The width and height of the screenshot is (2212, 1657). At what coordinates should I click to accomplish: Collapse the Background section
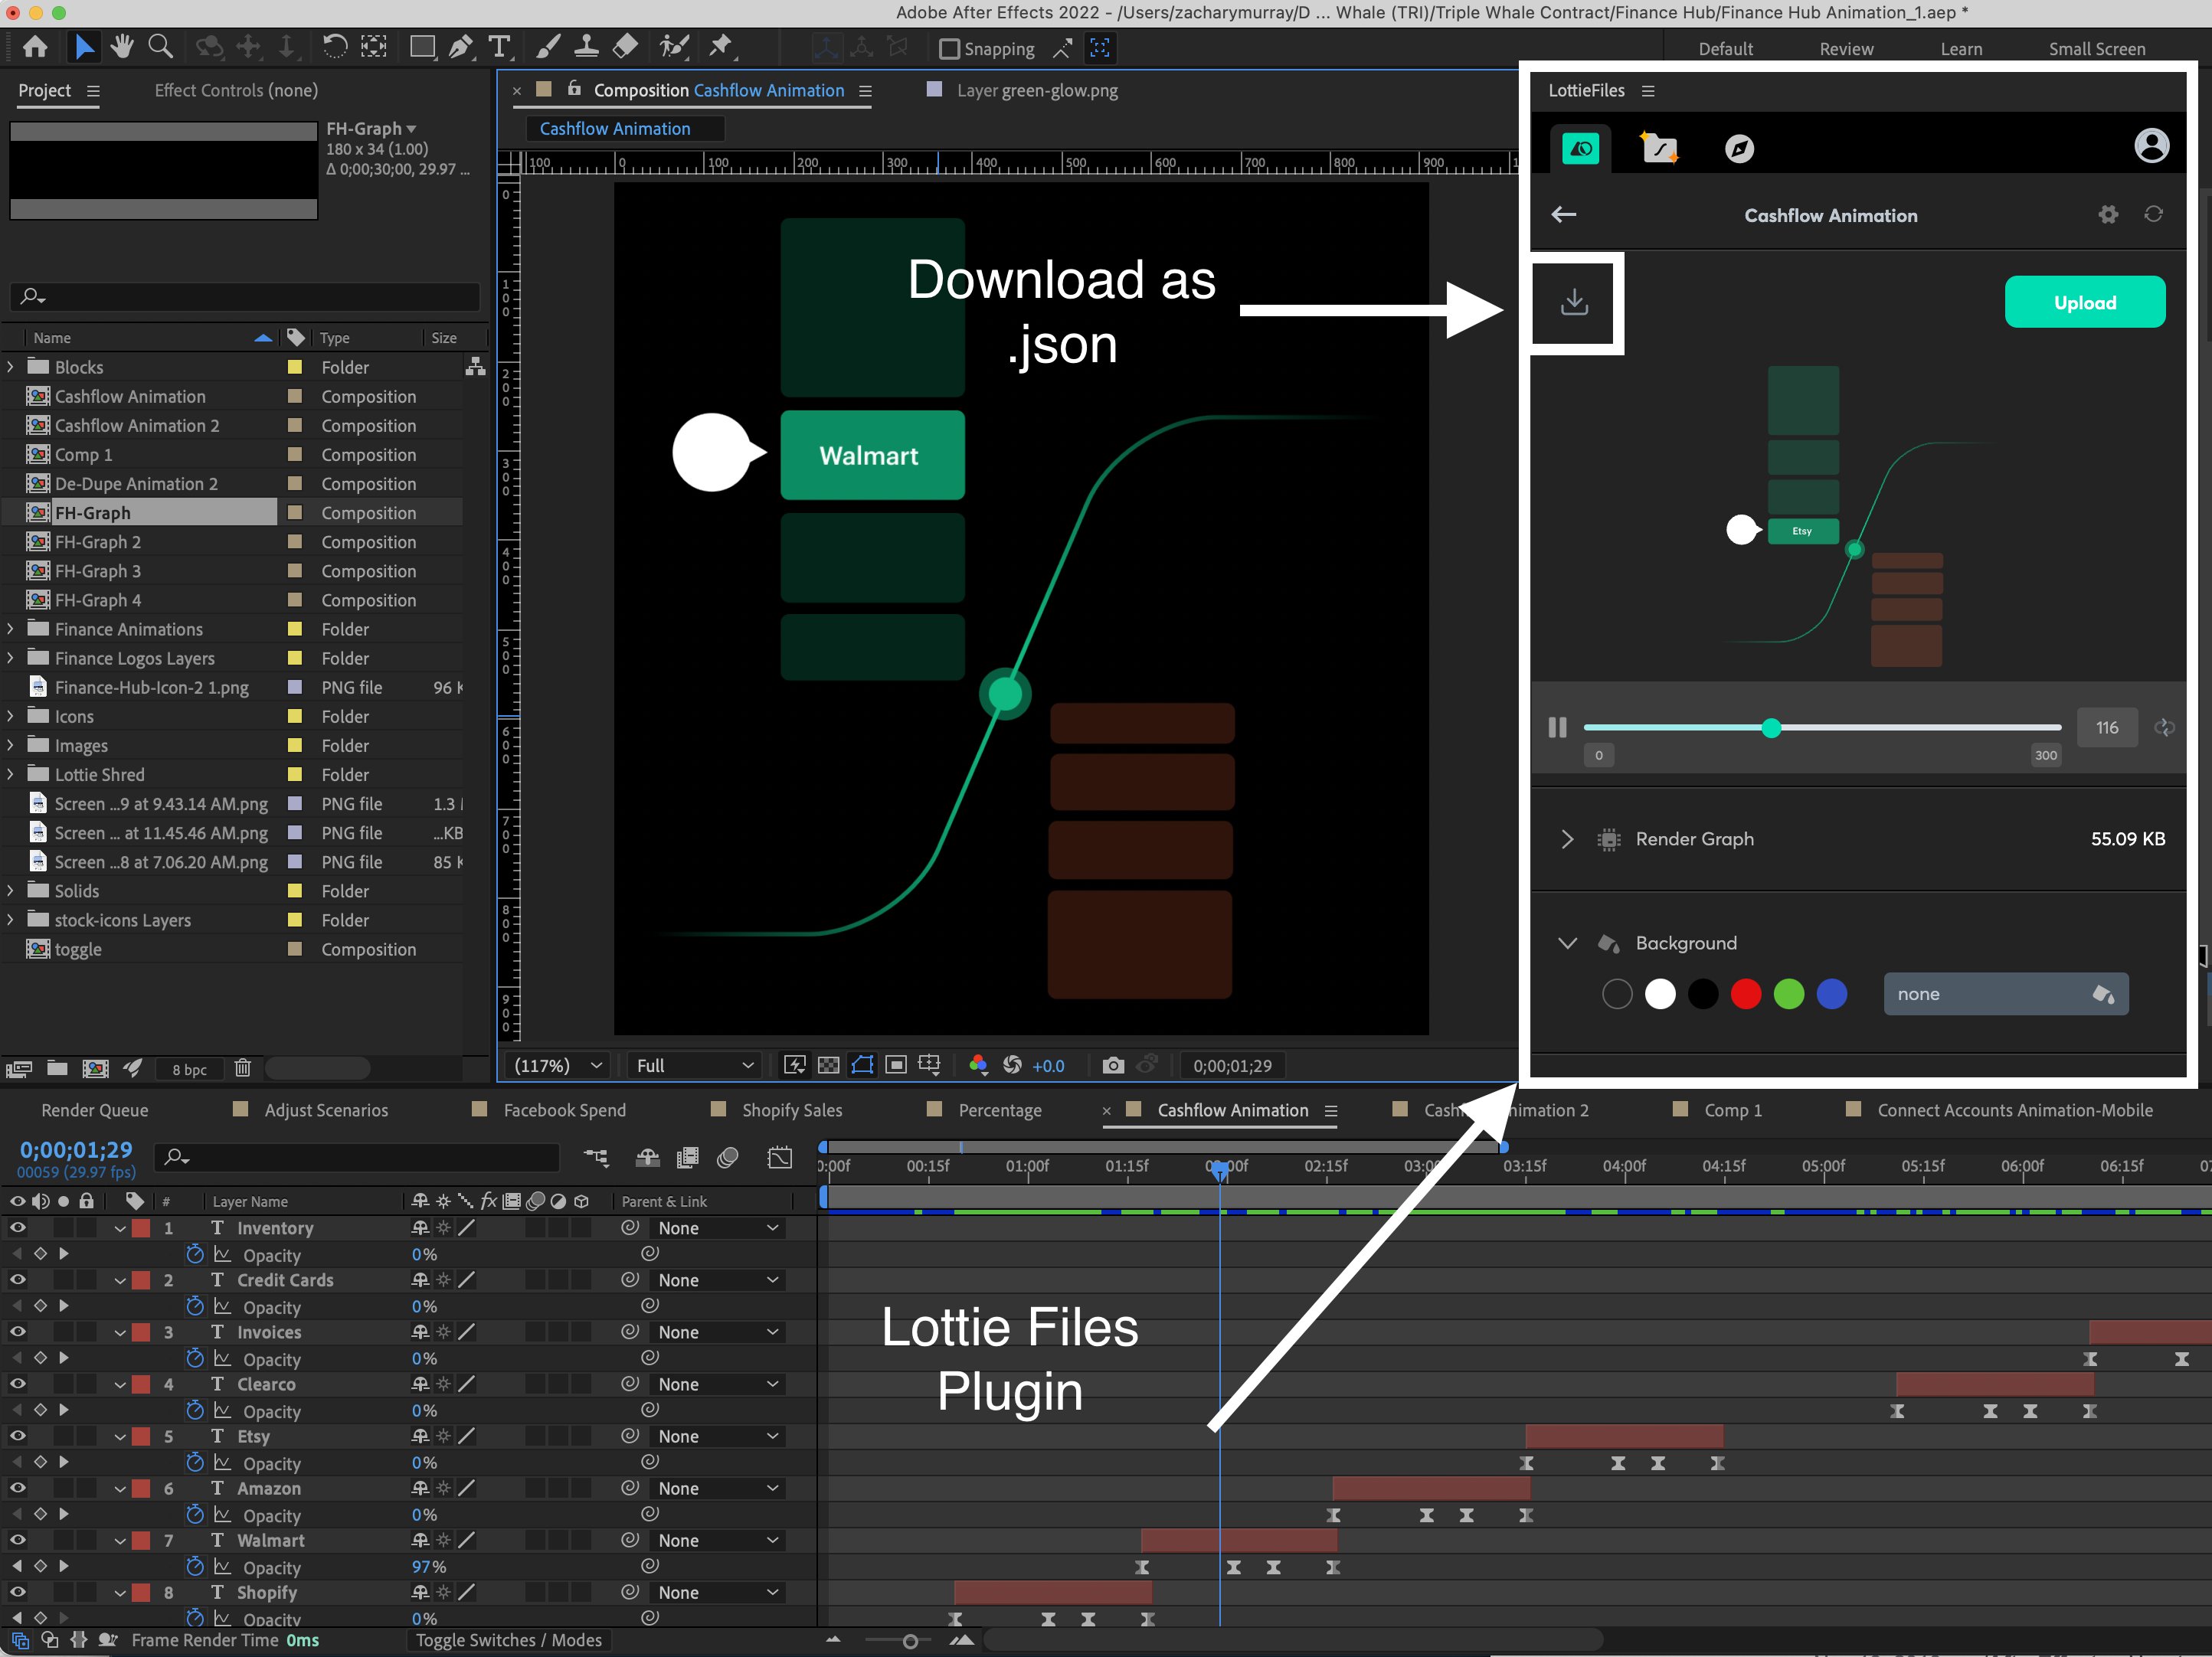1567,943
